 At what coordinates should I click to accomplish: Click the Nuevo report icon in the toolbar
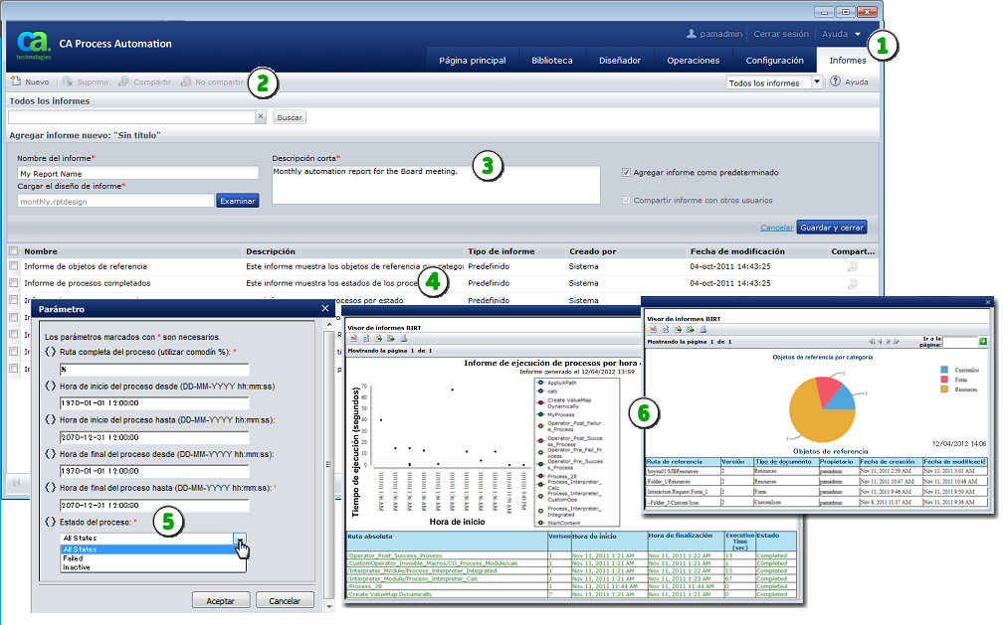point(16,82)
